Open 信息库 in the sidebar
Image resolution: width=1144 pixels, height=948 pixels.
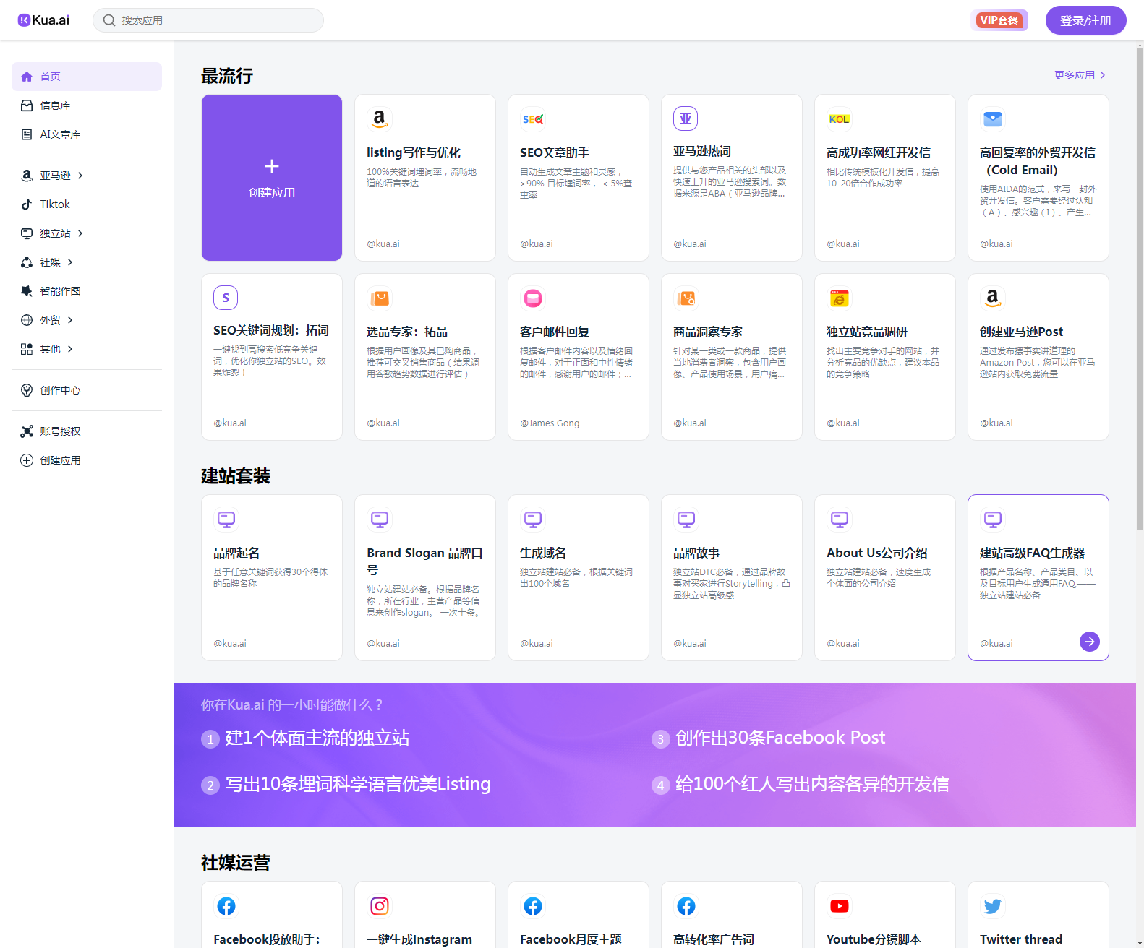point(55,105)
